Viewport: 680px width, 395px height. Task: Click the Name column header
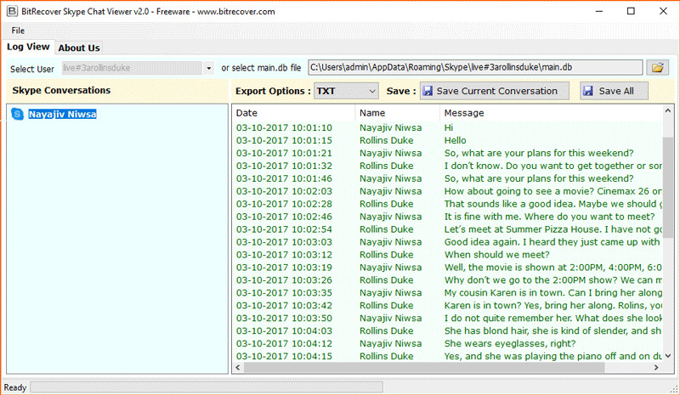click(x=397, y=113)
